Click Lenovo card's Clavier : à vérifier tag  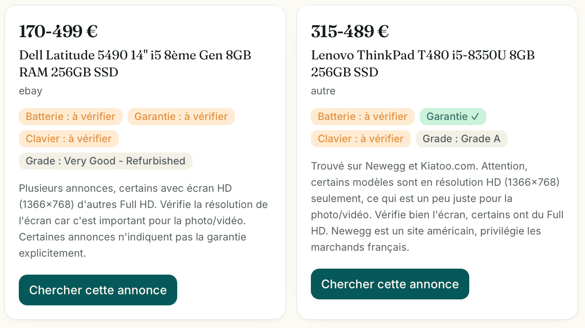360,139
